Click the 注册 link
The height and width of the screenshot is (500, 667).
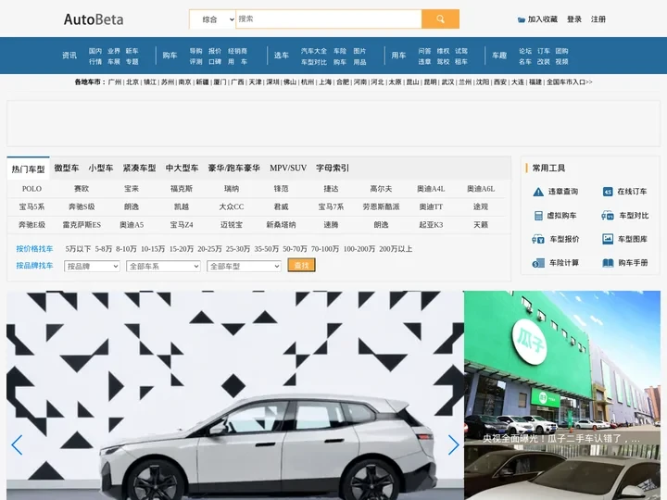tap(598, 19)
